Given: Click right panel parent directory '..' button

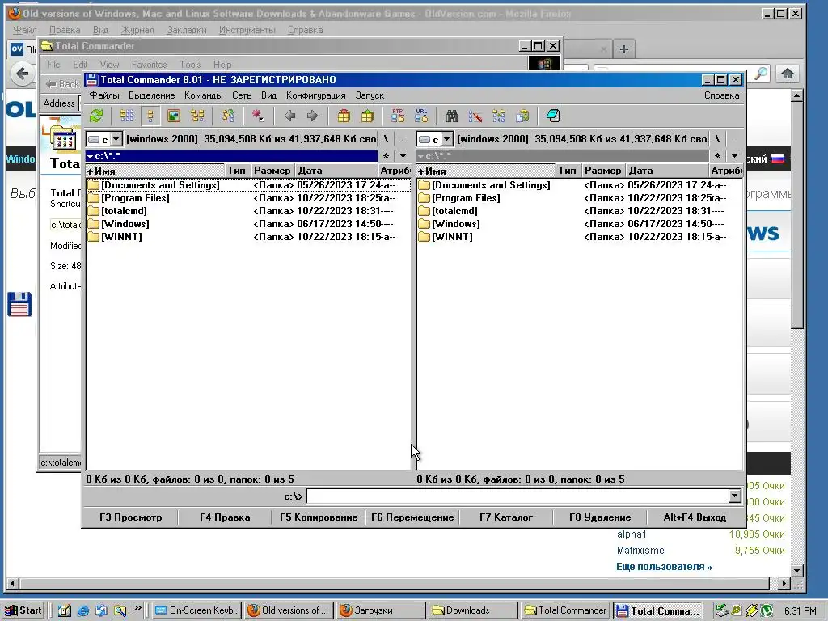Looking at the screenshot, I should click(x=734, y=139).
